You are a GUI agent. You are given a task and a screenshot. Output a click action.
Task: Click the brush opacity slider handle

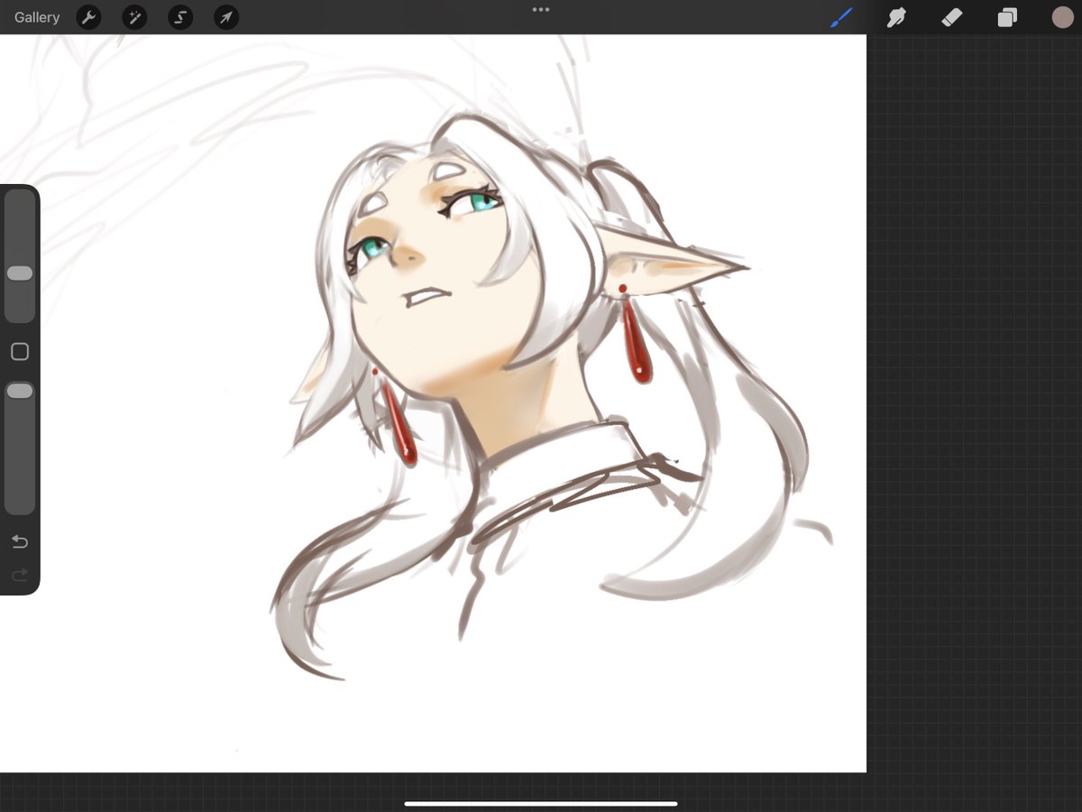pos(20,391)
